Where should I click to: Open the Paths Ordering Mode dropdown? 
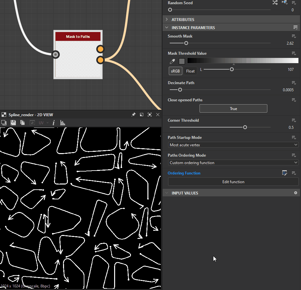233,162
